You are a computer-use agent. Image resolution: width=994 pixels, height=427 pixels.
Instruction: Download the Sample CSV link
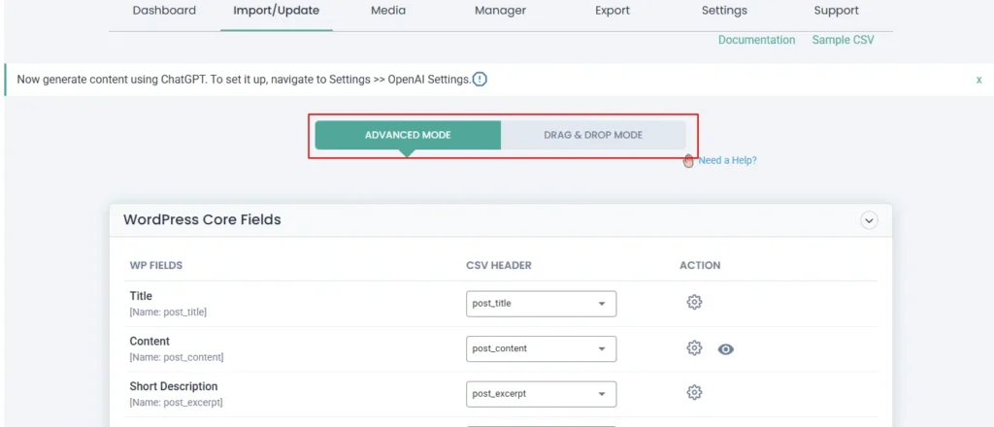click(845, 40)
